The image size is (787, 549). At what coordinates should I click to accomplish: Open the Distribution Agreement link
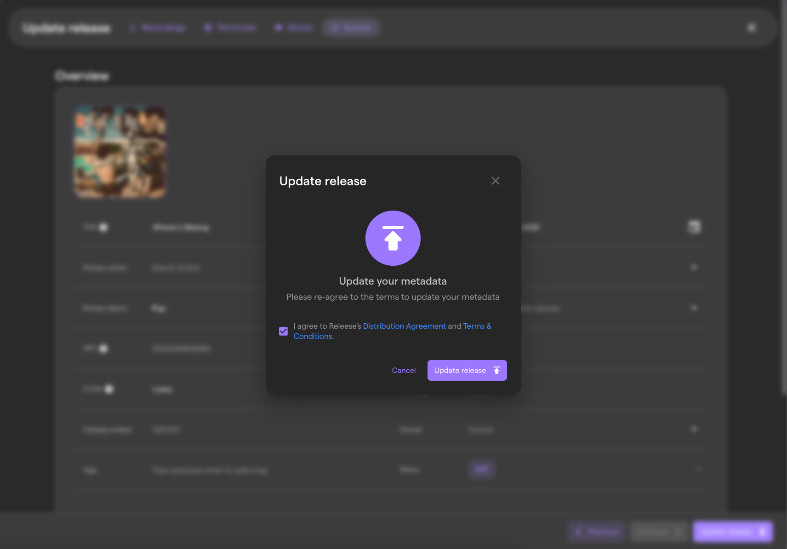404,326
